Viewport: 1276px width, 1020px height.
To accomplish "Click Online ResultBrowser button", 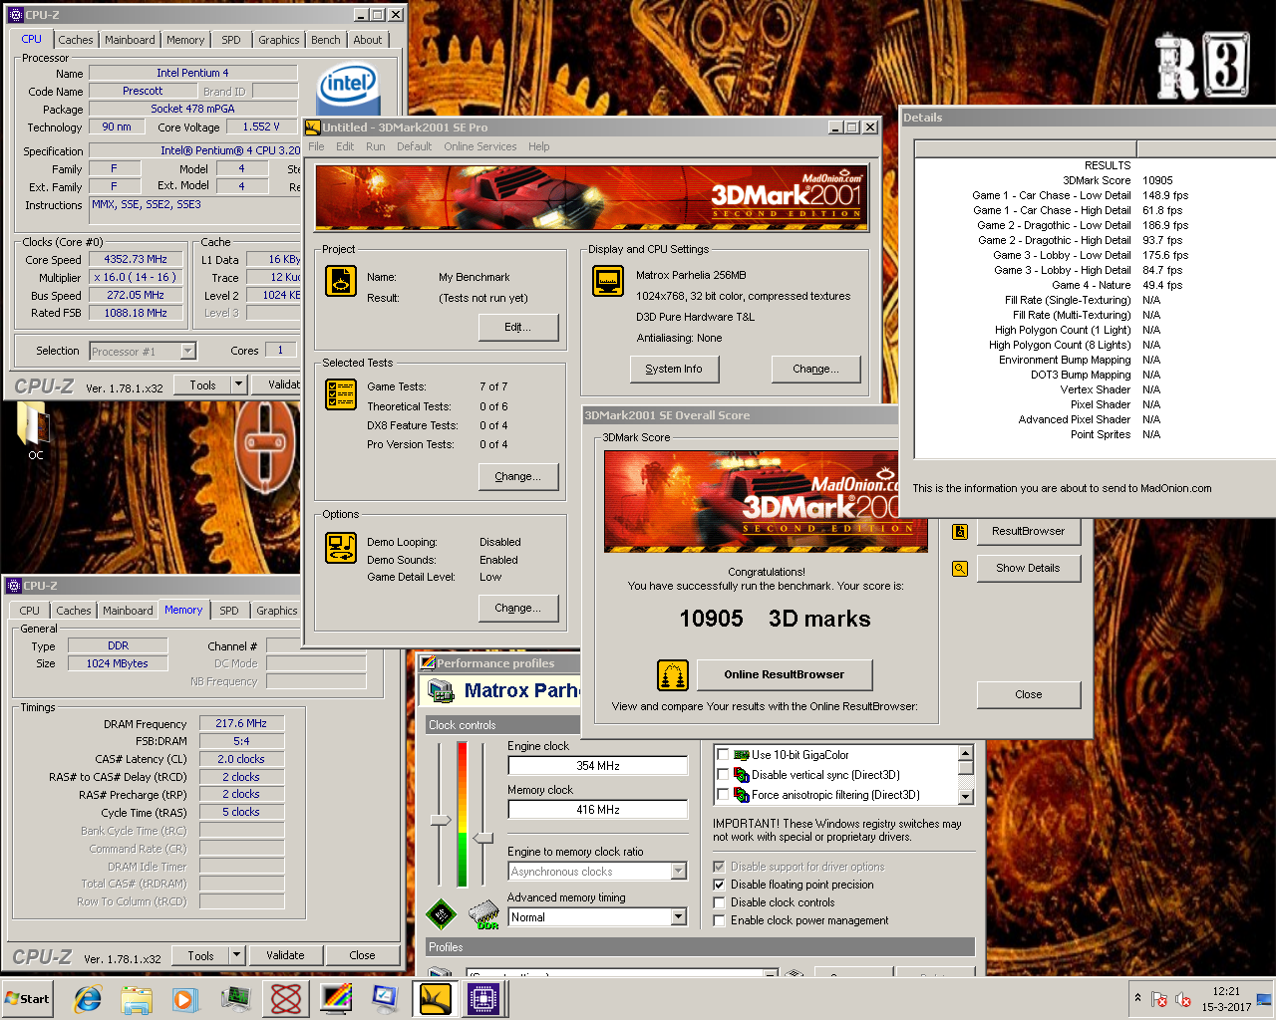I will 784,674.
